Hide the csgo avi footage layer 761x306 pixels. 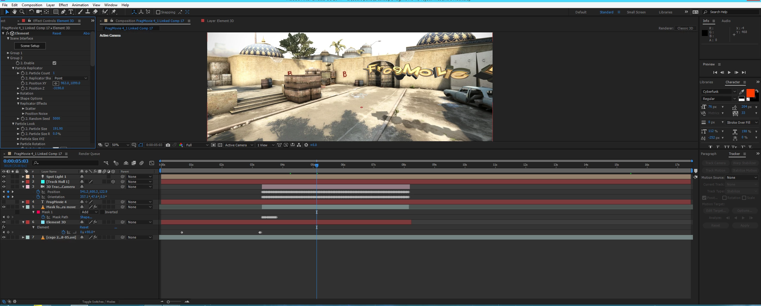tap(4, 237)
